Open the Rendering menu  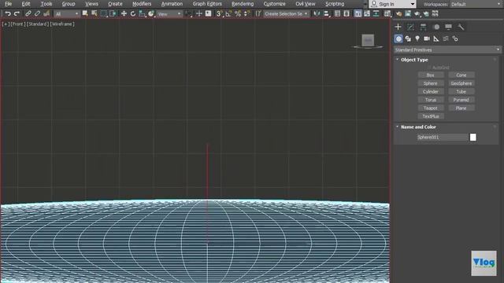[x=243, y=4]
